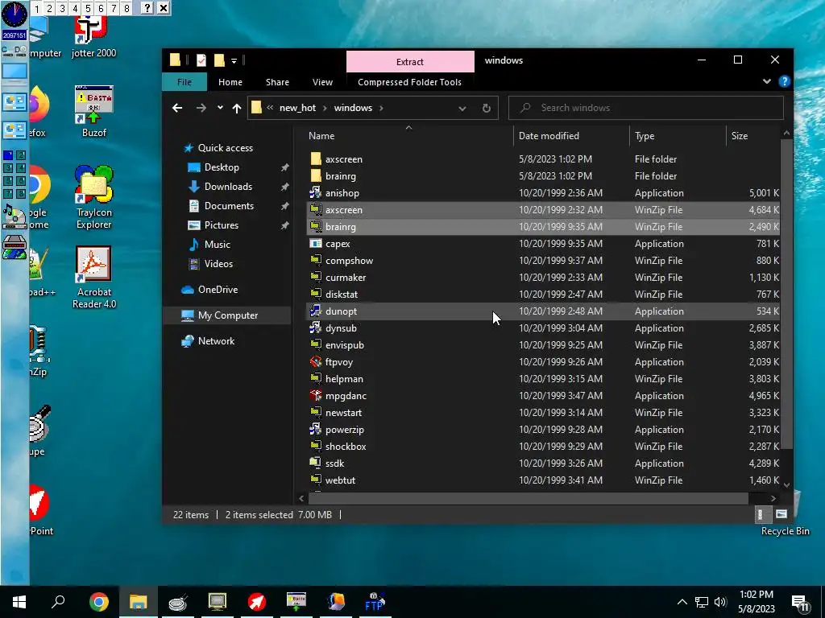Viewport: 825px width, 618px height.
Task: Open Buzof desktop shortcut
Action: (93, 111)
